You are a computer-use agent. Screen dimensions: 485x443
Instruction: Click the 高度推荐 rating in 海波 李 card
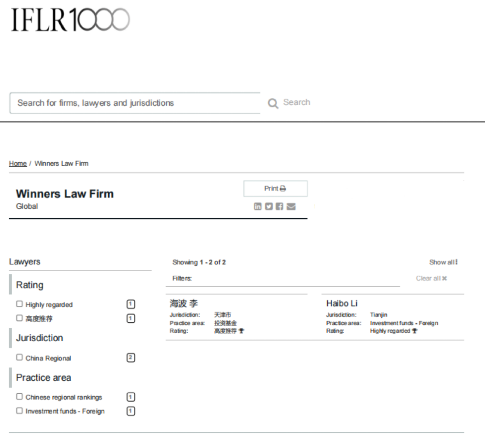pos(226,331)
